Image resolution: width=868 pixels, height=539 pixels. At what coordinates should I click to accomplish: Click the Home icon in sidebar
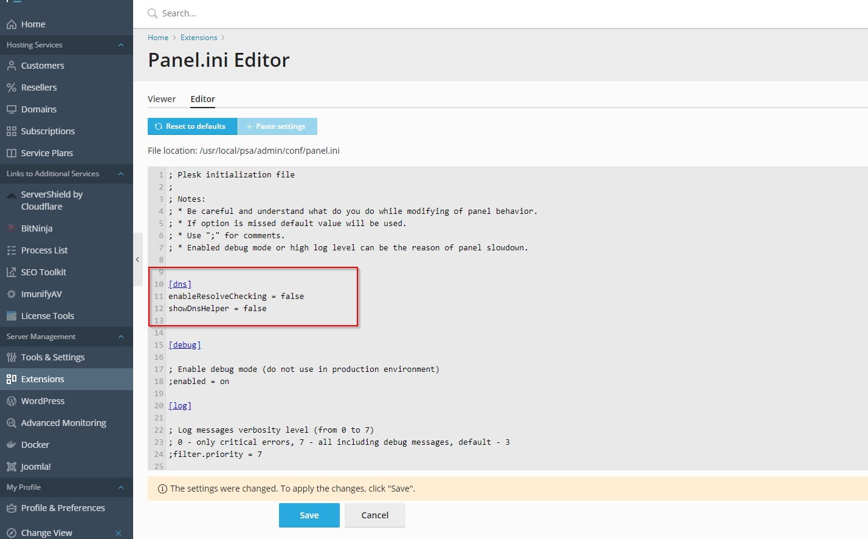(11, 24)
